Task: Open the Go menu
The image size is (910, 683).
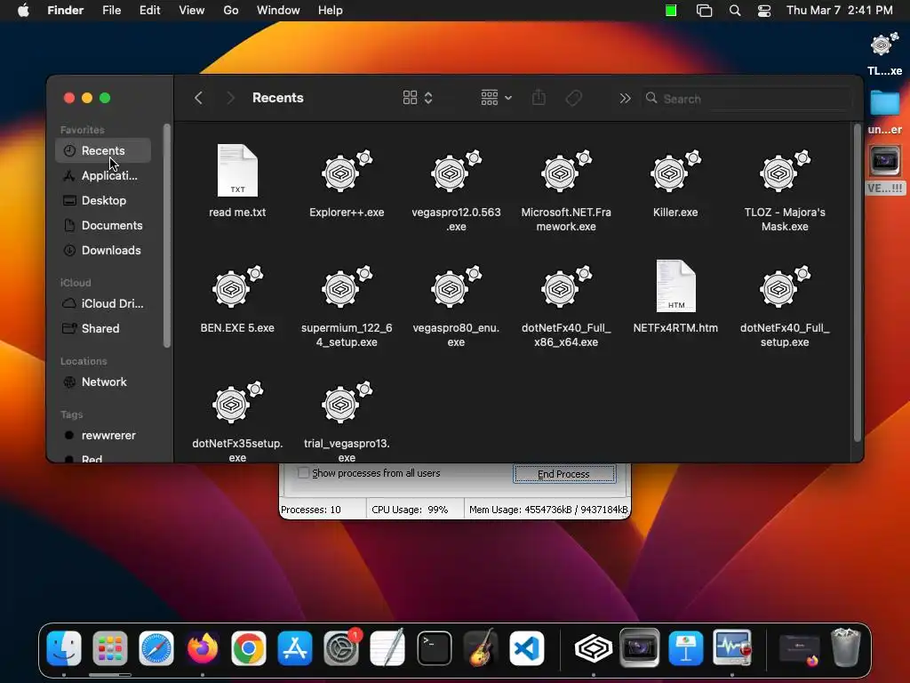Action: pyautogui.click(x=231, y=11)
